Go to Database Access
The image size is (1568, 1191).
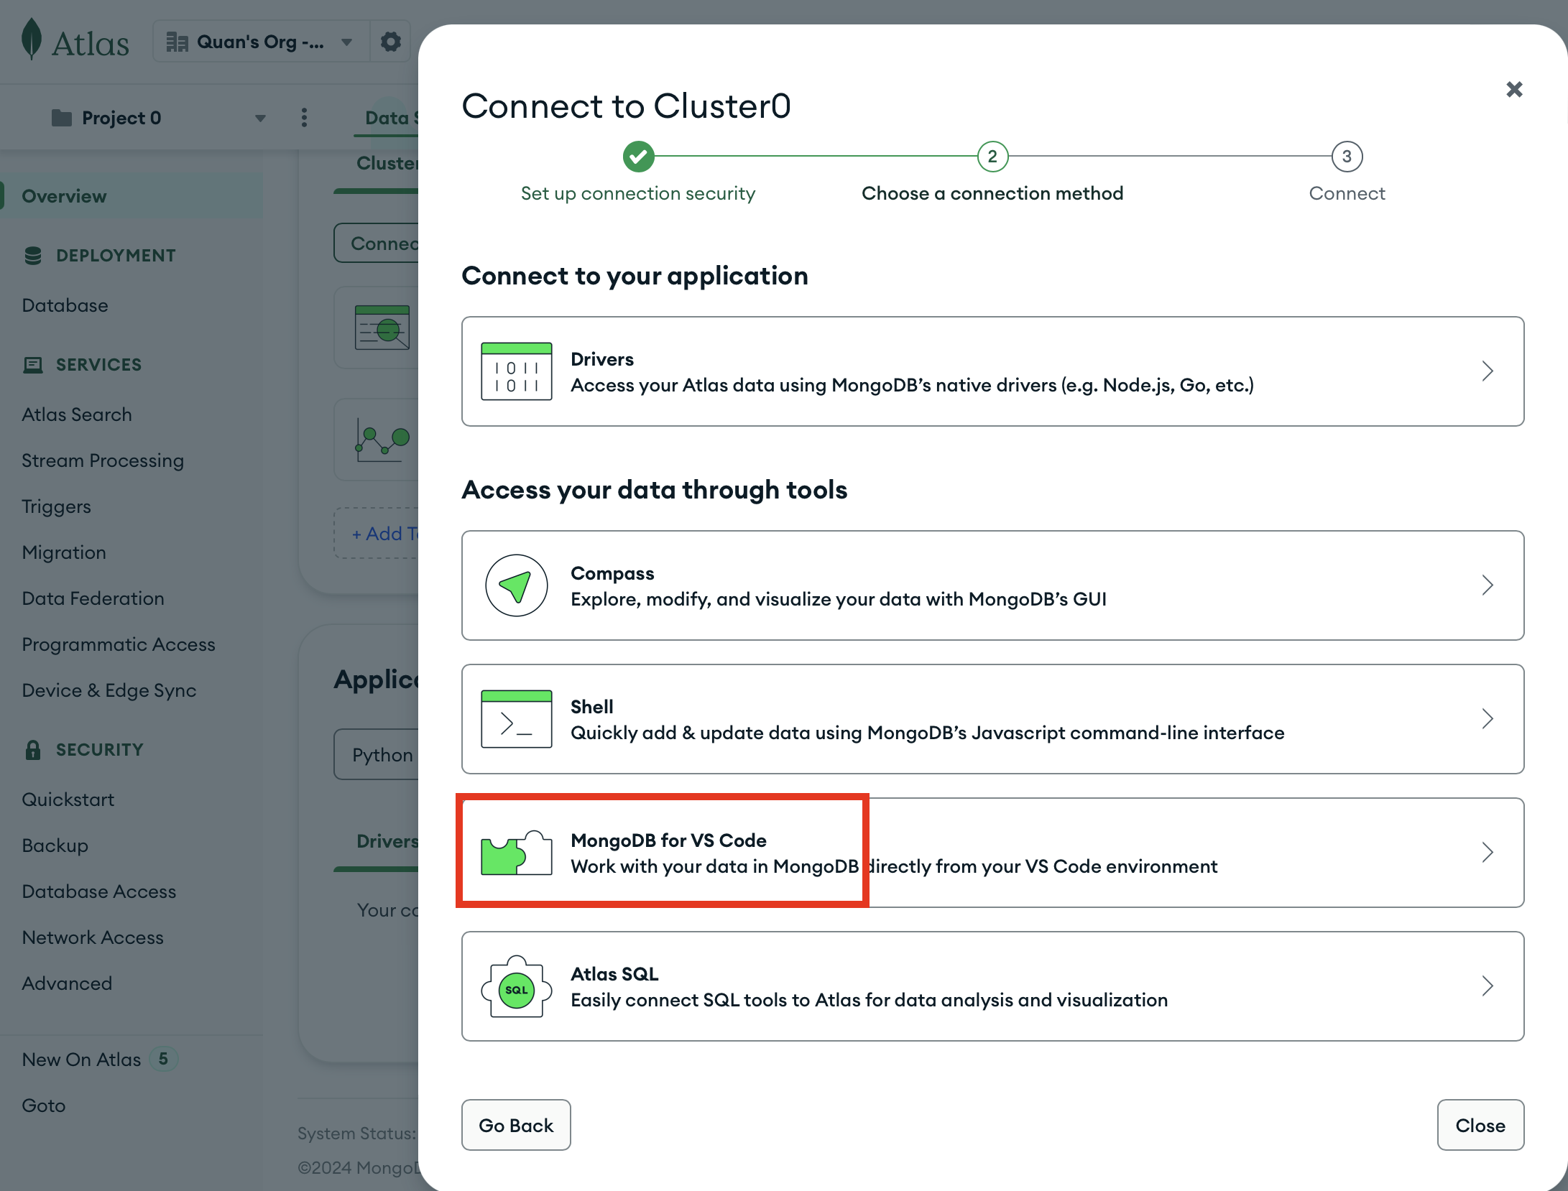click(98, 891)
